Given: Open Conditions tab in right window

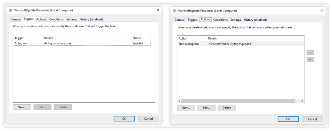Looking at the screenshot, I should pyautogui.click(x=220, y=19).
